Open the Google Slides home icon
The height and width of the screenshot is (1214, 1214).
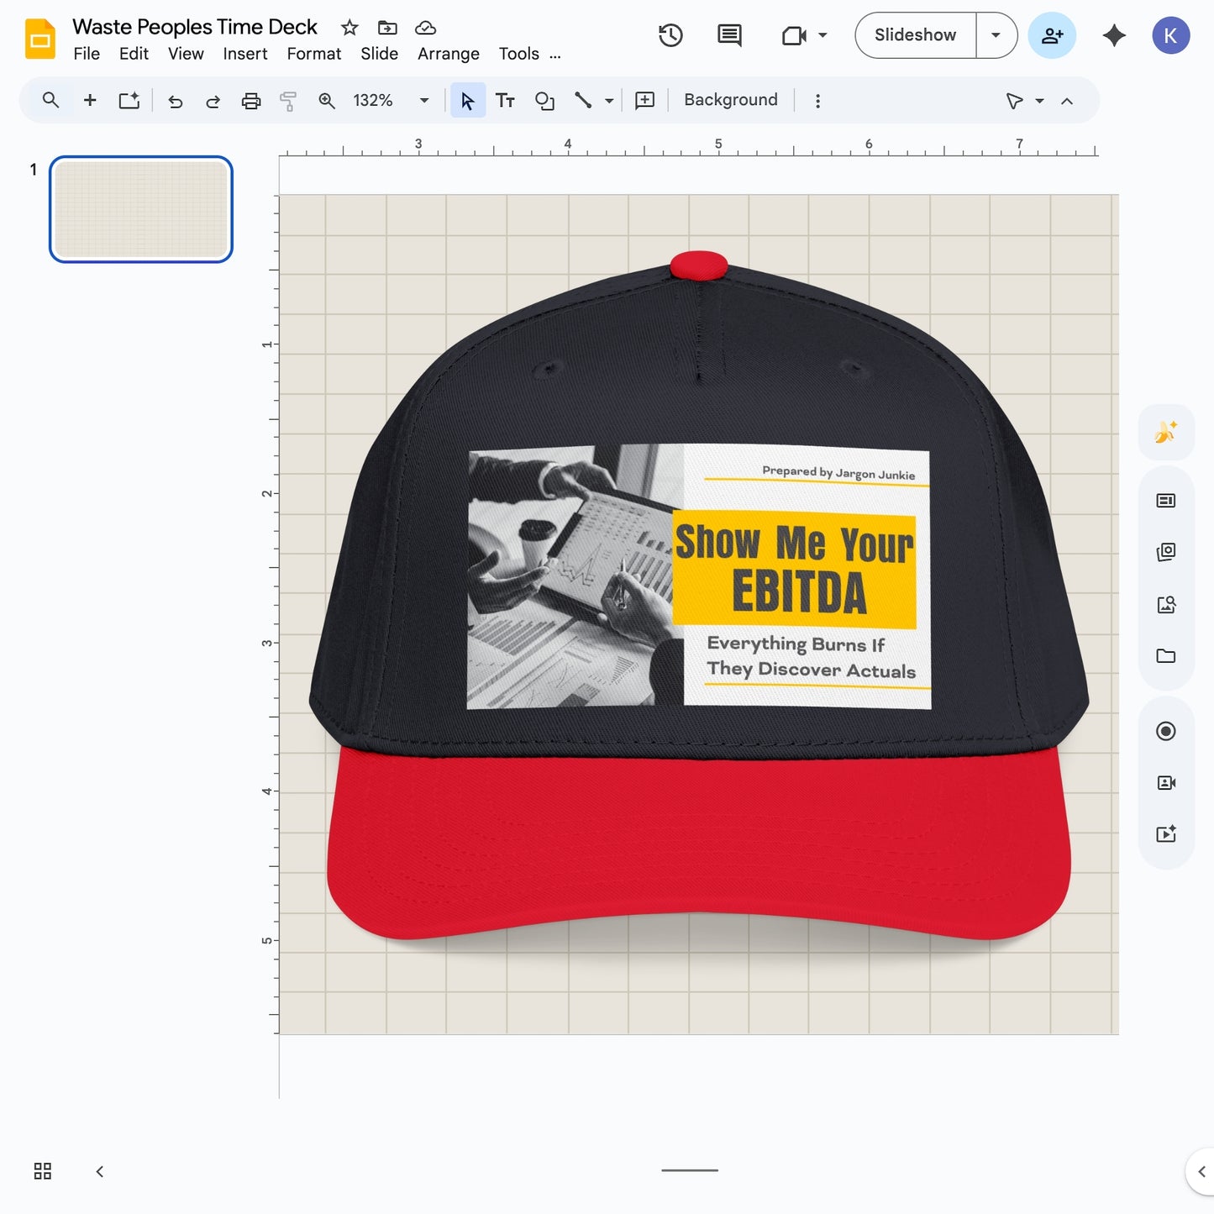tap(39, 39)
